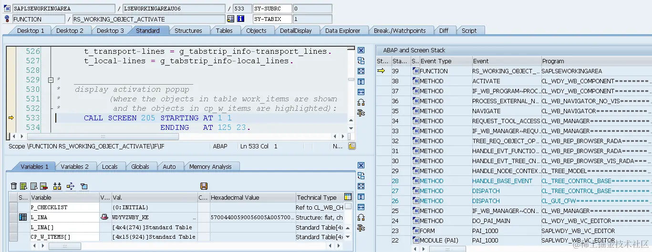Maximize the source code tool vertically
Image resolution: width=652 pixels, height=252 pixels.
pos(361,82)
